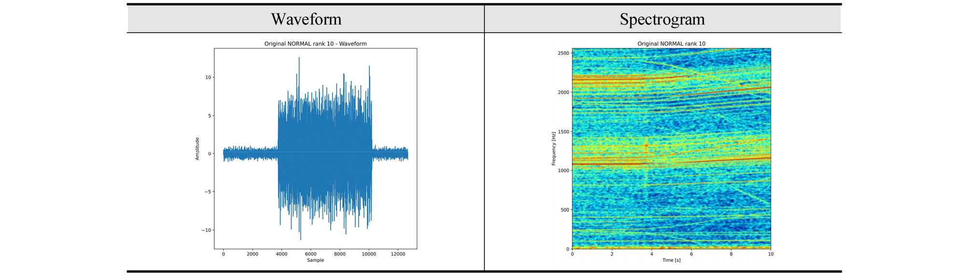Click the 500 tick on the Frequency axis

pyautogui.click(x=565, y=210)
